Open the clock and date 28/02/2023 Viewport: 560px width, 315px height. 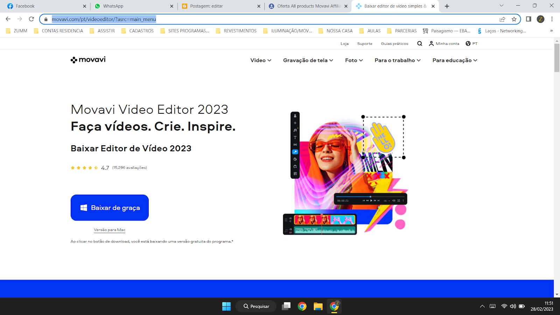click(542, 306)
